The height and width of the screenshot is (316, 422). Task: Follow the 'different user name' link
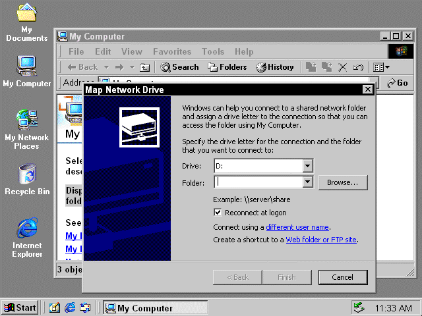point(297,227)
